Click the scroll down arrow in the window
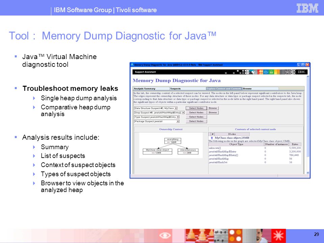 tap(308, 173)
